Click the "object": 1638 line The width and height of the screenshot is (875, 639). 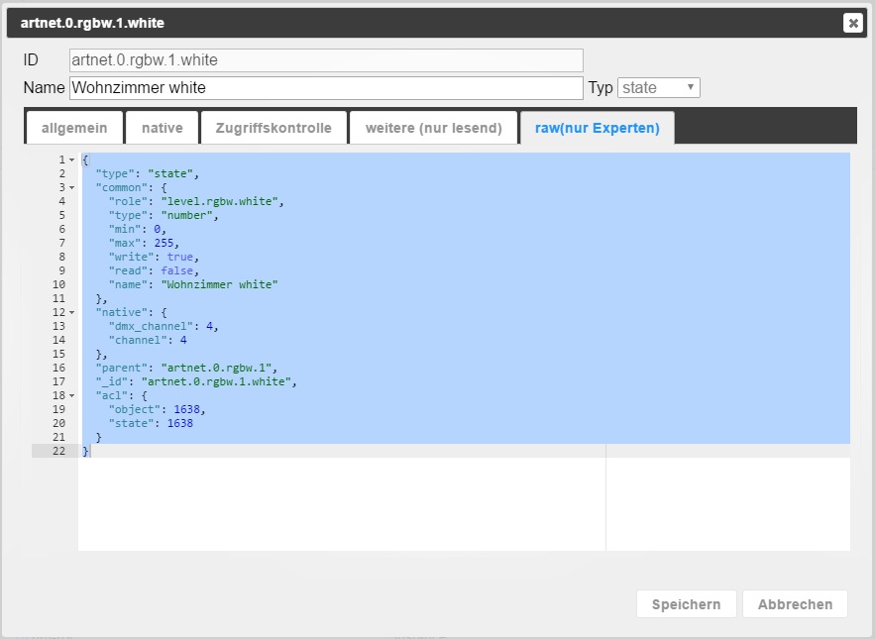click(x=158, y=409)
